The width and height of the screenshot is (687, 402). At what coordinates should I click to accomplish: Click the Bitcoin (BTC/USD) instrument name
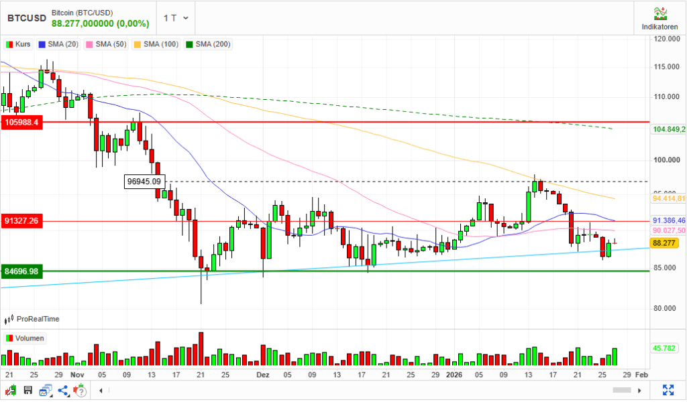pos(82,12)
